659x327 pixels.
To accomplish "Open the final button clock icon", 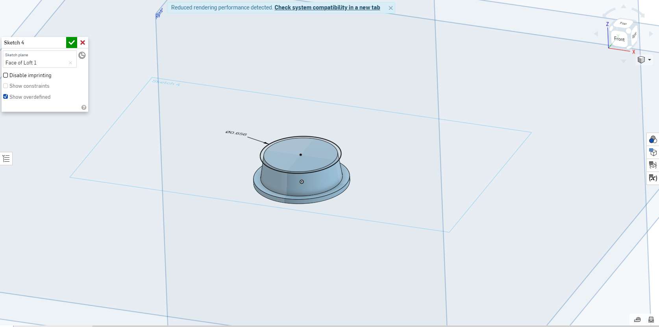I will point(82,55).
